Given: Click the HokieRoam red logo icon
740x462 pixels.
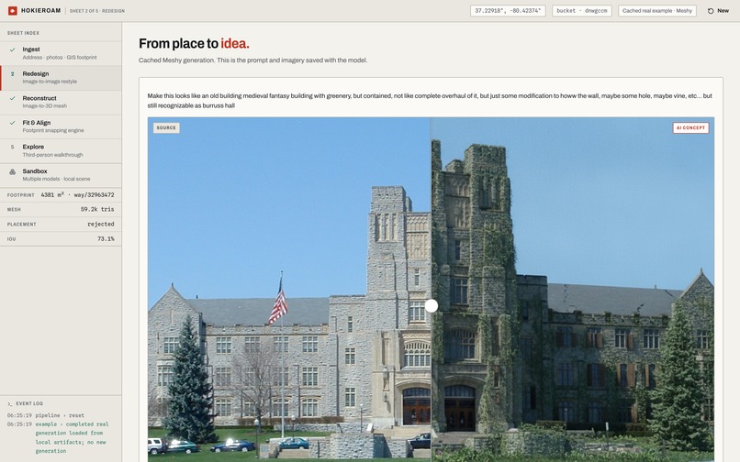Looking at the screenshot, I should [x=12, y=10].
